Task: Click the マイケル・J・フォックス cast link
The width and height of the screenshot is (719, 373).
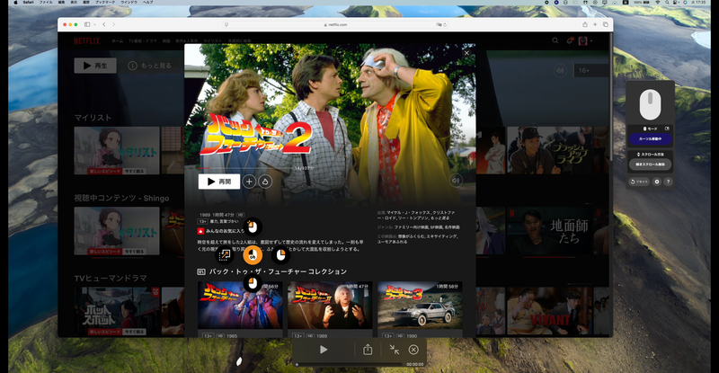Action: click(409, 213)
